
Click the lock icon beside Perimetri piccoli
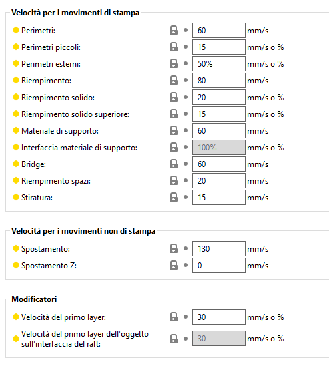tap(174, 47)
